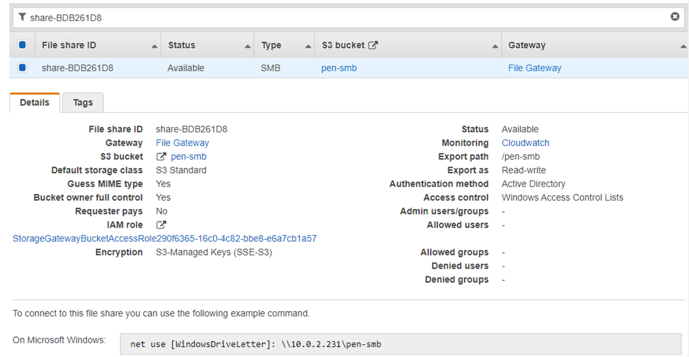Open File Gateway link in the Details section

point(182,142)
